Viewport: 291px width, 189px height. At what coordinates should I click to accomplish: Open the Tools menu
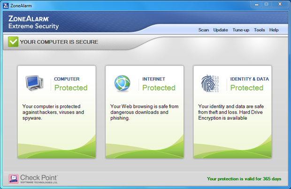click(259, 30)
